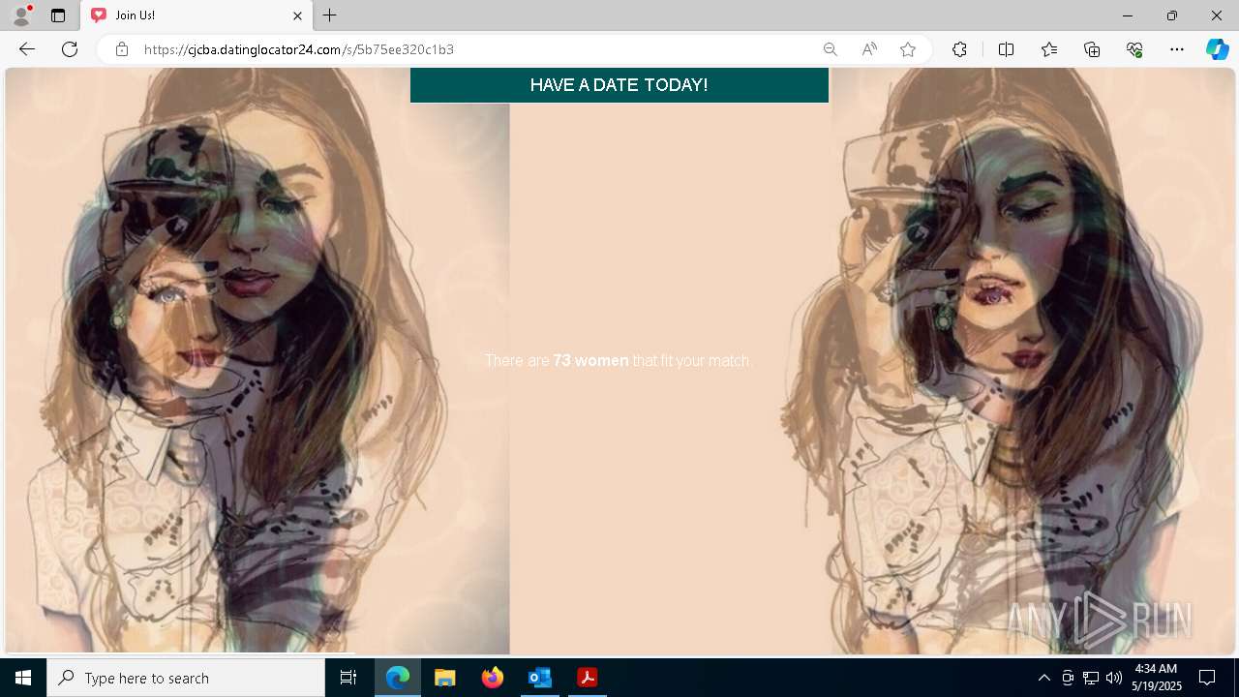Open the clock showing 4:34 AM
The image size is (1239, 697).
point(1156,678)
